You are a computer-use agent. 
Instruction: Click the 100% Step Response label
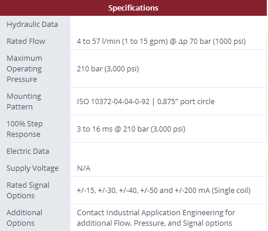[x=25, y=129]
